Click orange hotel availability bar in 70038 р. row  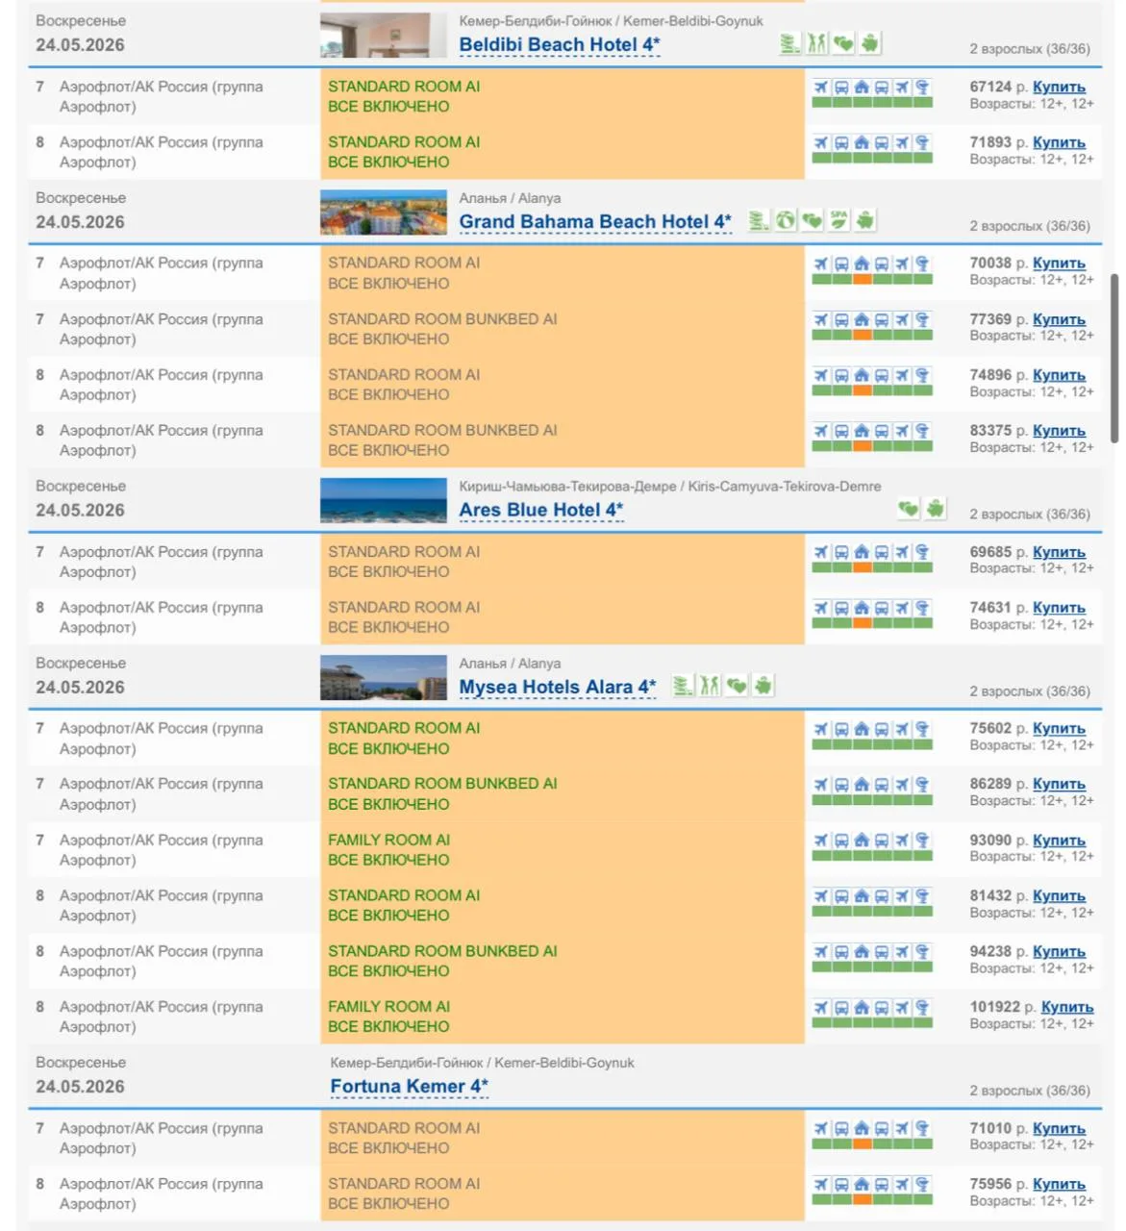(862, 279)
